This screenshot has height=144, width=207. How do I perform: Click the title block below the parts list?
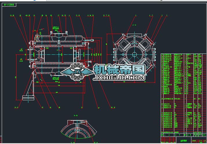pos(184,140)
